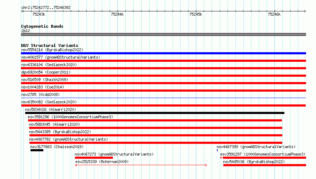Click the red nsv4067792 variant bar
Viewport: 316px width, 179px height.
156,143
